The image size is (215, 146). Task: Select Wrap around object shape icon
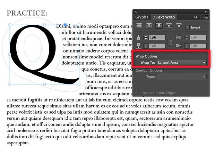[x=159, y=26]
